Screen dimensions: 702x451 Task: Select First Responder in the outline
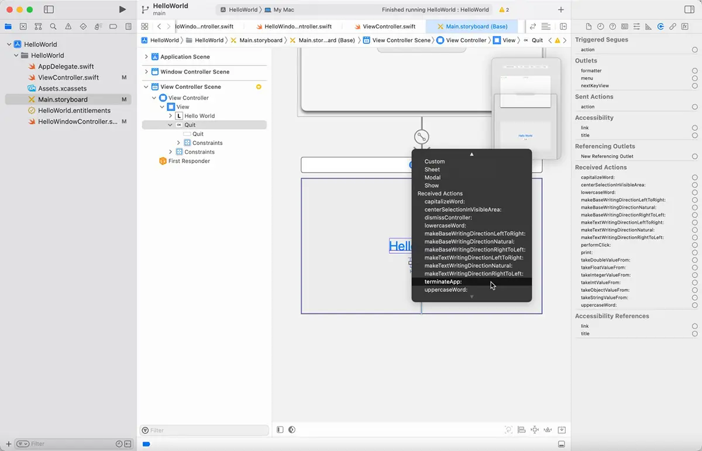pos(184,161)
